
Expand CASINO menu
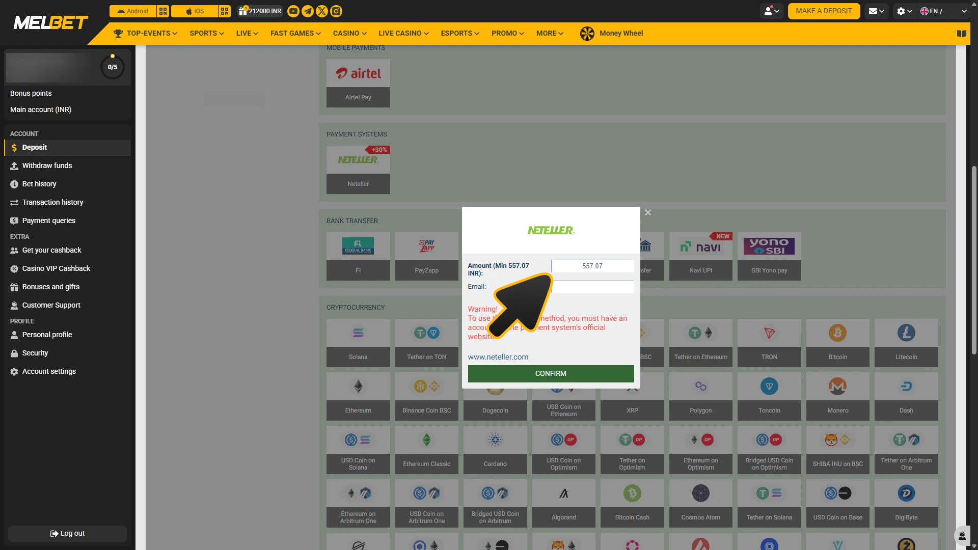[349, 34]
